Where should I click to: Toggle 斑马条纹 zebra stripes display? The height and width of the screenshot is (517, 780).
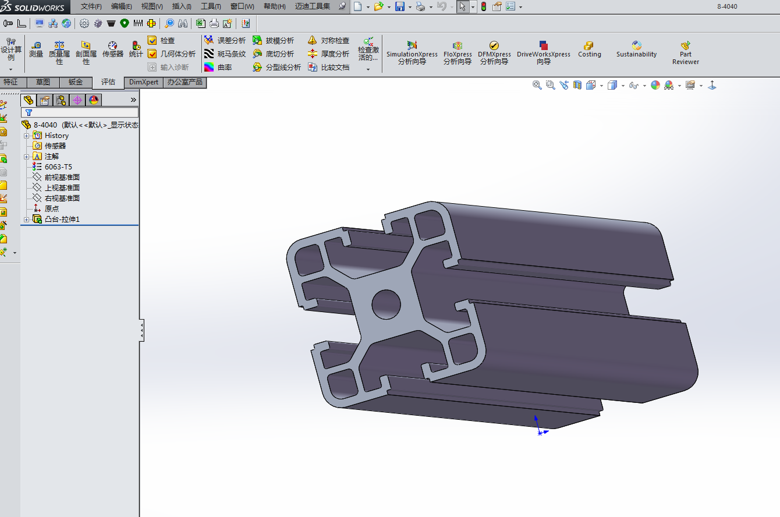[x=225, y=54]
